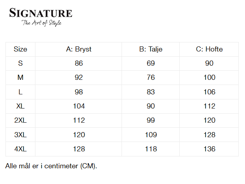Click the Signature logo
Viewport: 245px width, 184px height.
[x=41, y=13]
